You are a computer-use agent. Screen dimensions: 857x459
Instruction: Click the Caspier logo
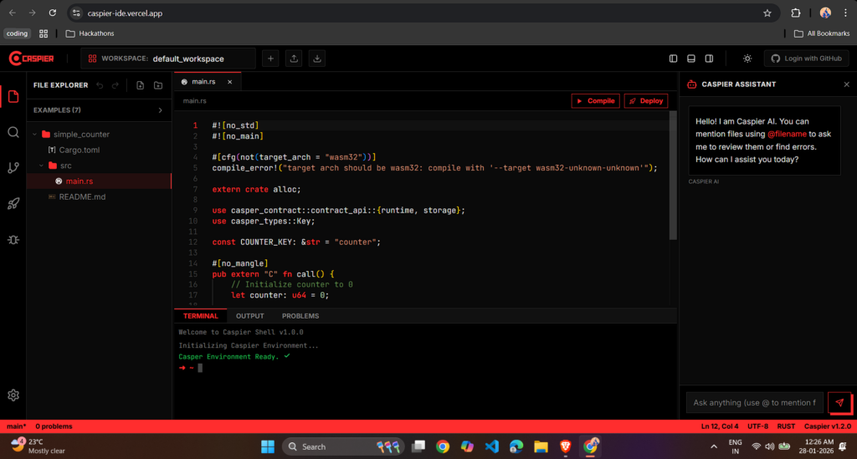pos(32,59)
